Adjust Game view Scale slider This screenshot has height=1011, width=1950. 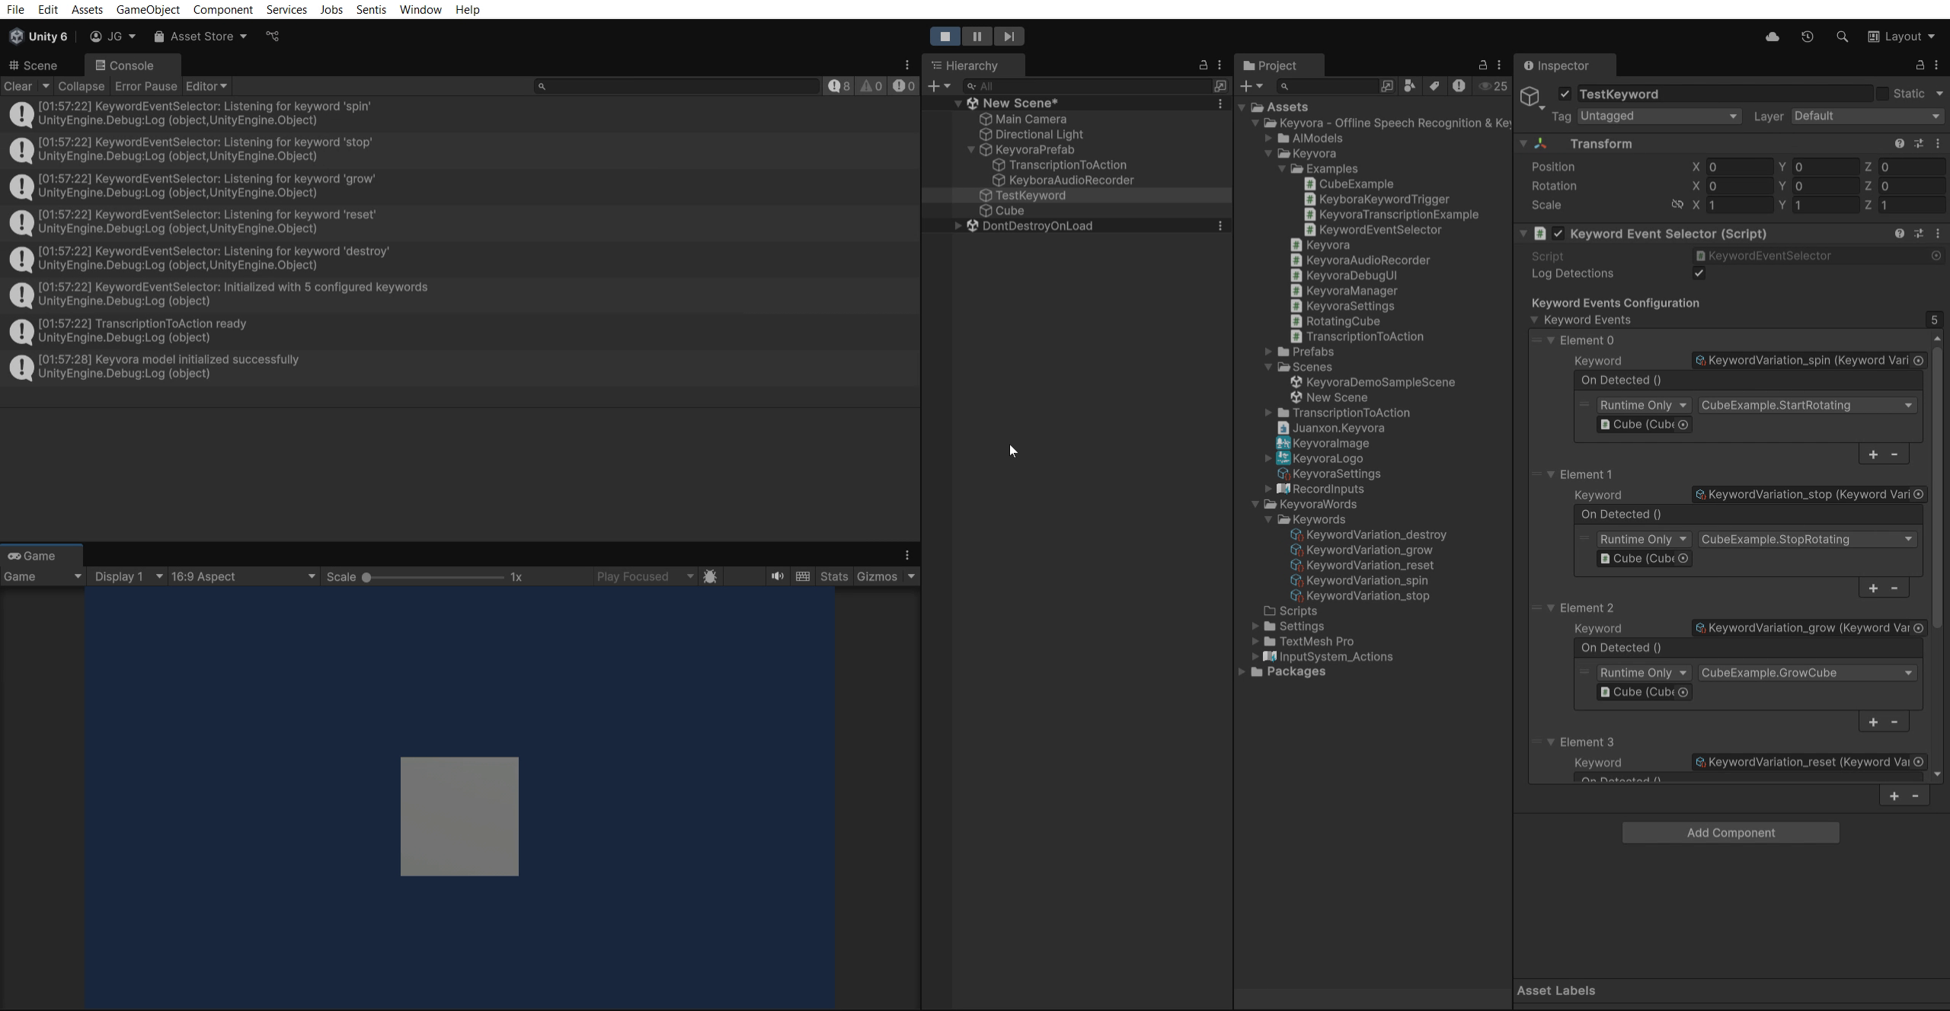coord(433,577)
